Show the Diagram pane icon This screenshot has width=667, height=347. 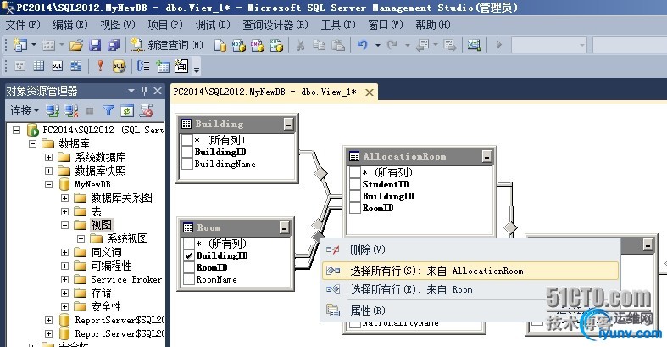click(20, 66)
